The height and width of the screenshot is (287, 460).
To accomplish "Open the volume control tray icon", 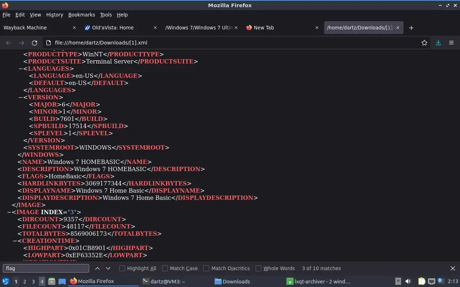I will click(x=408, y=281).
